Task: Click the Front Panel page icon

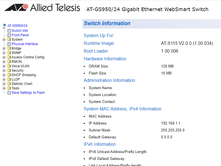Action: [x=9, y=35]
